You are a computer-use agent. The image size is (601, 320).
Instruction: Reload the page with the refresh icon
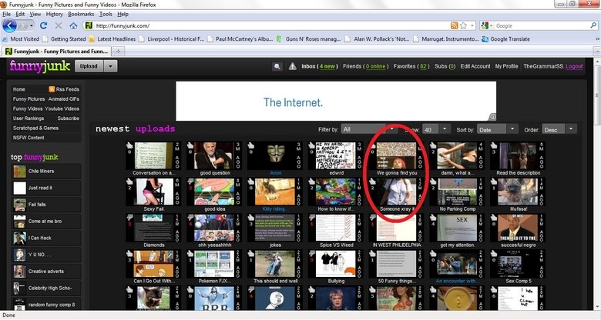pos(44,25)
